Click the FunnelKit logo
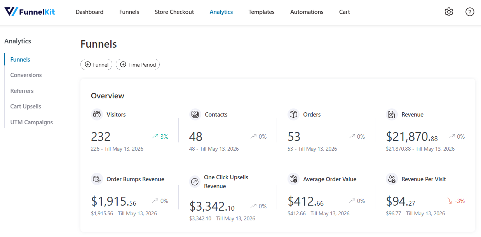 click(30, 12)
